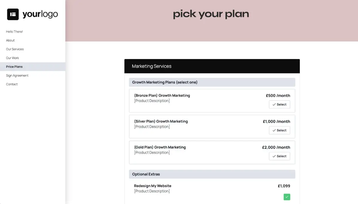Click the Optional Extras section header

[x=145, y=174]
